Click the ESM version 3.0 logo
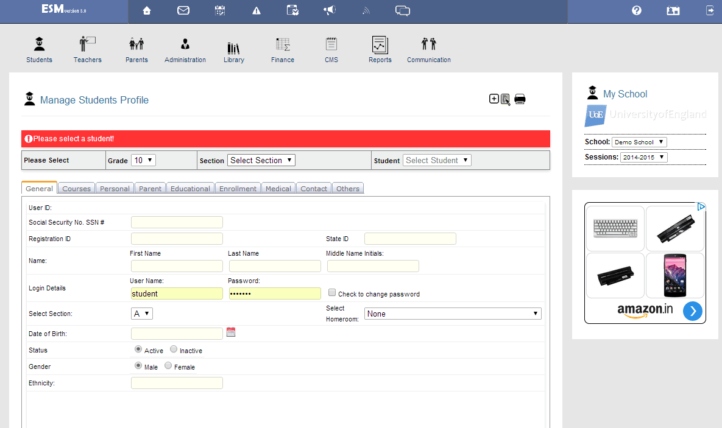 coord(63,10)
